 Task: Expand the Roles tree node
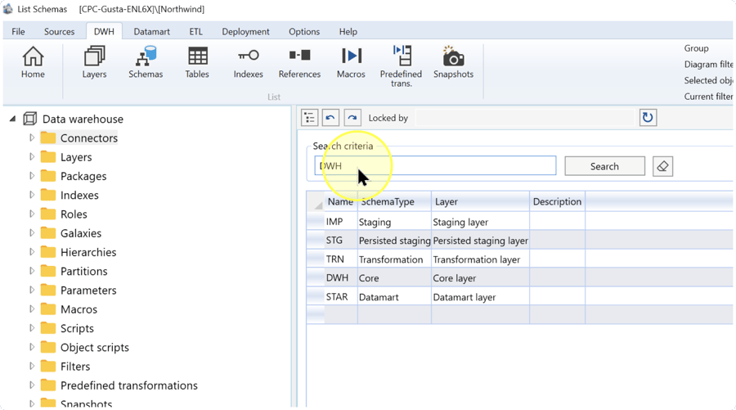point(32,214)
